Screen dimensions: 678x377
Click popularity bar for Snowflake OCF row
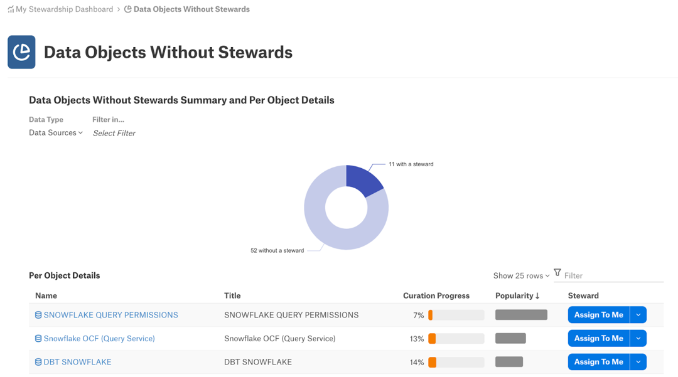[x=510, y=338]
